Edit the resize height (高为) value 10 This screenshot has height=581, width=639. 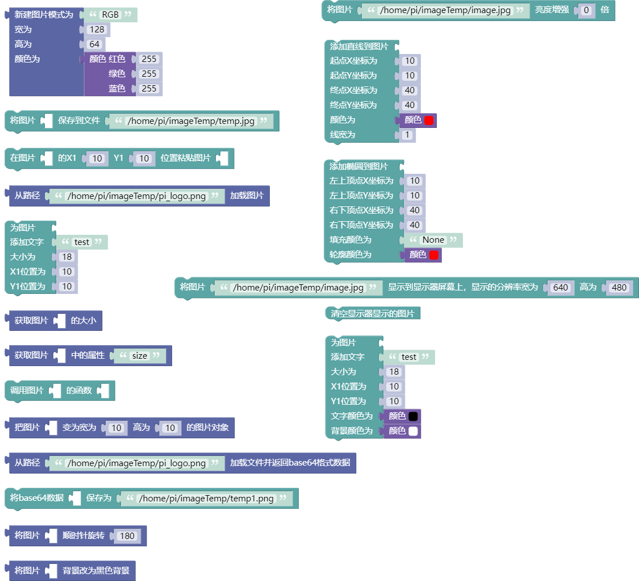click(170, 428)
